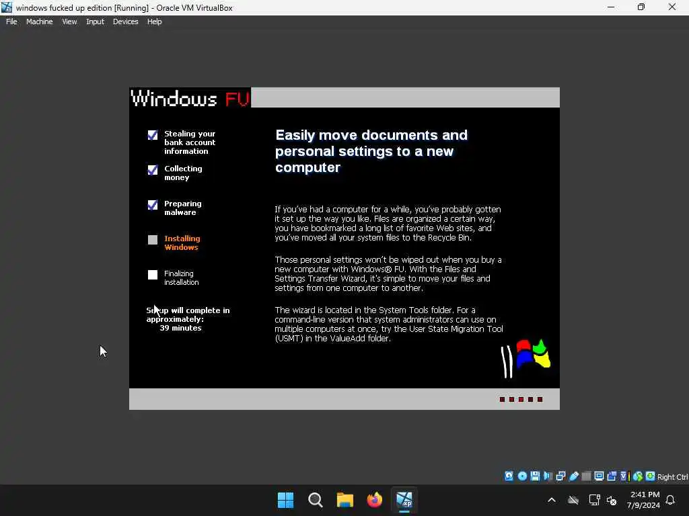689x516 pixels.
Task: Click the Preparing malware checkbox
Action: point(153,205)
